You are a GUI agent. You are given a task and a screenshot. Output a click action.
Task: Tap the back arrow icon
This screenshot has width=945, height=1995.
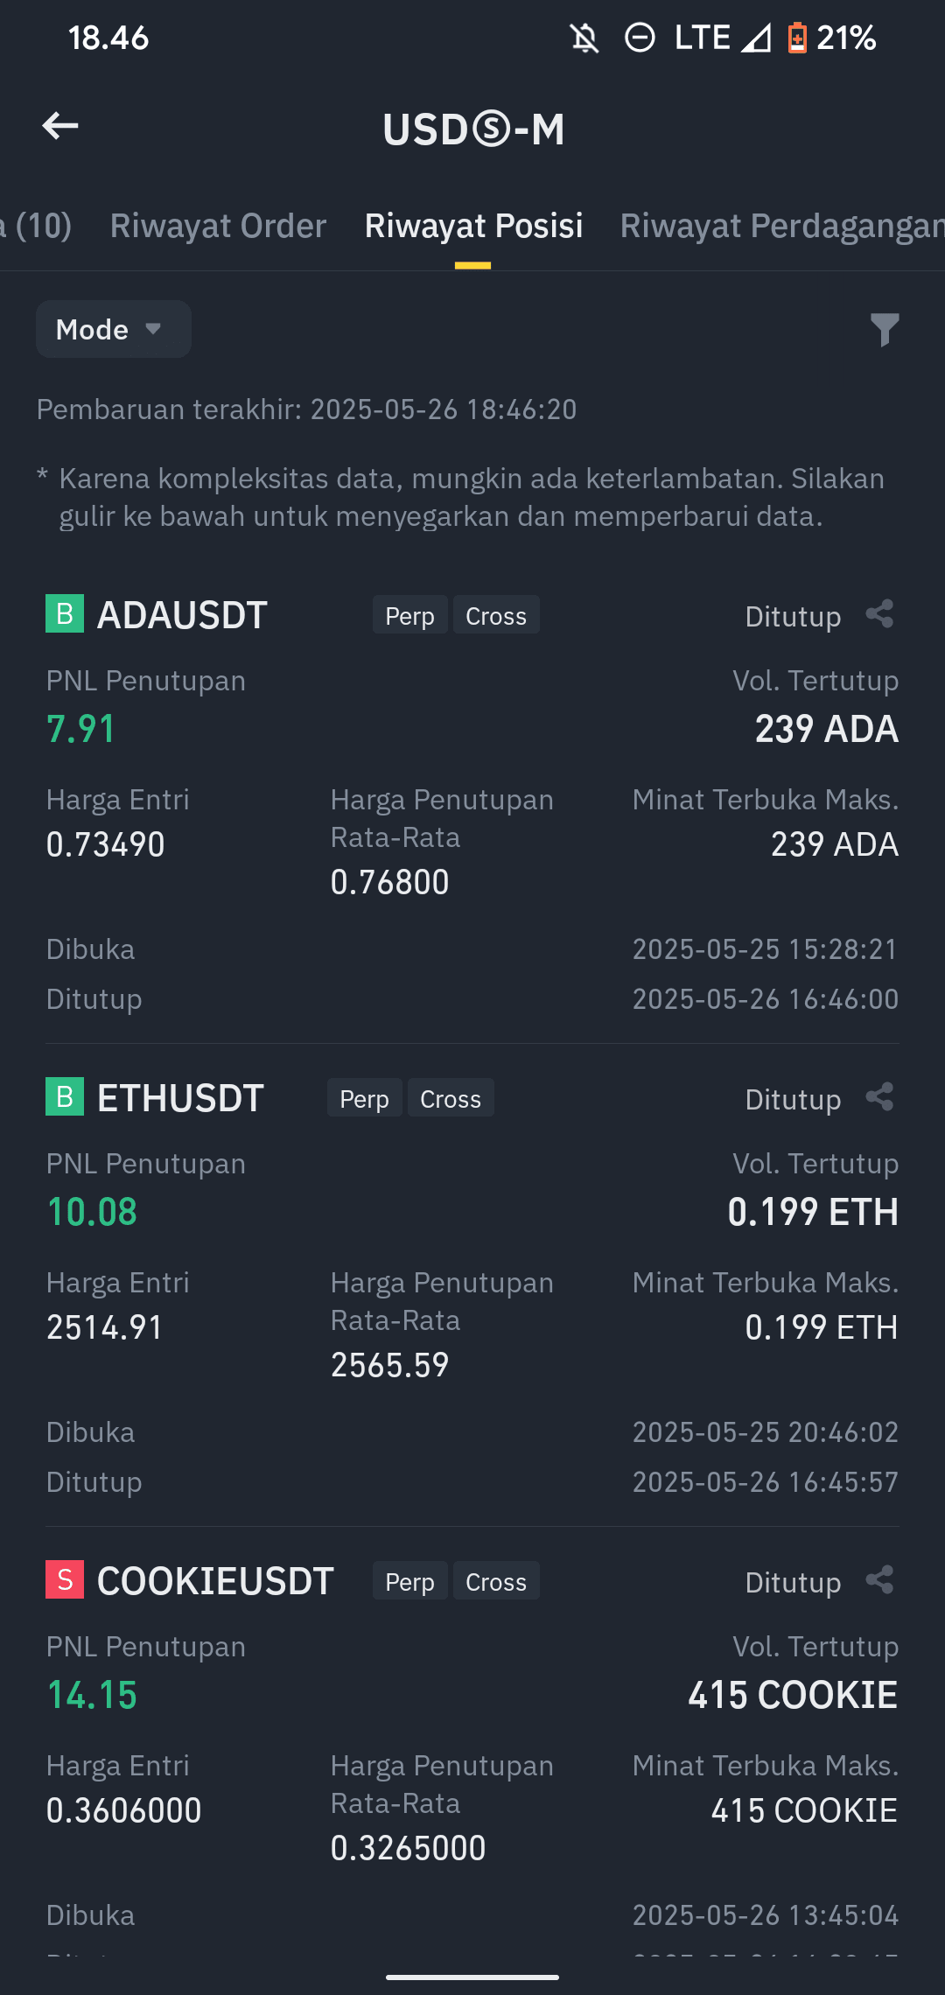pos(60,126)
